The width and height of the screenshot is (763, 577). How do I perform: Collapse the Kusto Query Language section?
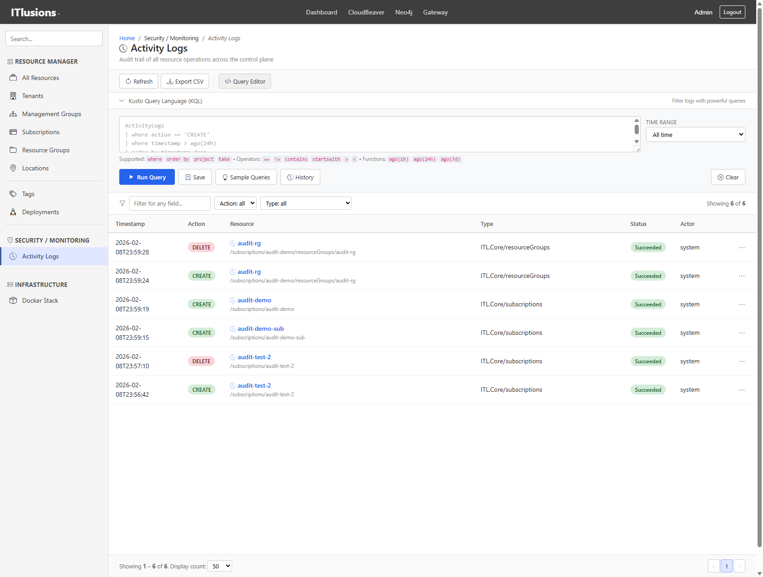(x=122, y=101)
